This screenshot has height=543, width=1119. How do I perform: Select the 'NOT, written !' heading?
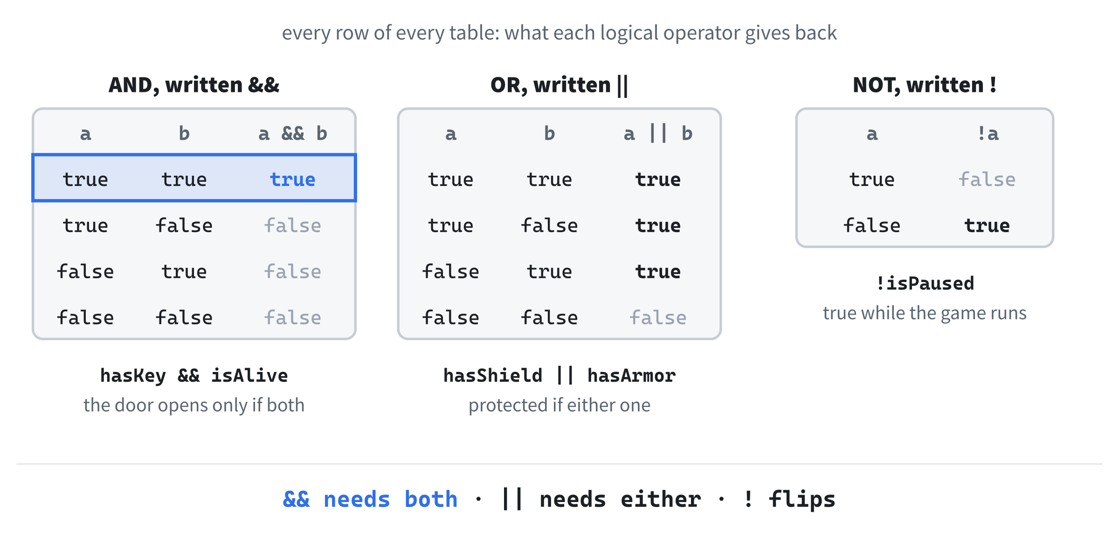(x=925, y=85)
